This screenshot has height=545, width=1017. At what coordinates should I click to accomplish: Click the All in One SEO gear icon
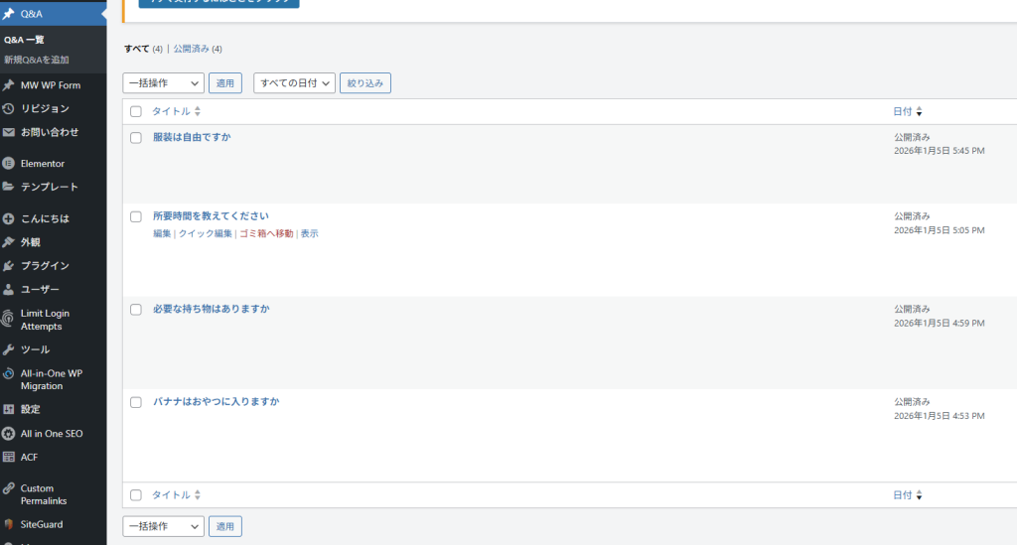(x=8, y=434)
